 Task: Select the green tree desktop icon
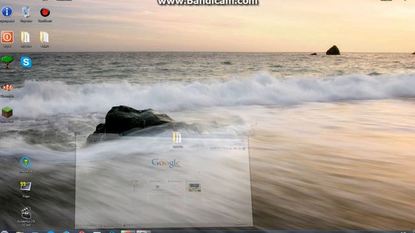(7, 62)
